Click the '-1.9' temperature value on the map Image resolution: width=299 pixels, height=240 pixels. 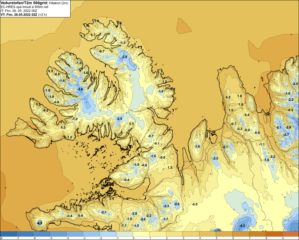click(137, 165)
